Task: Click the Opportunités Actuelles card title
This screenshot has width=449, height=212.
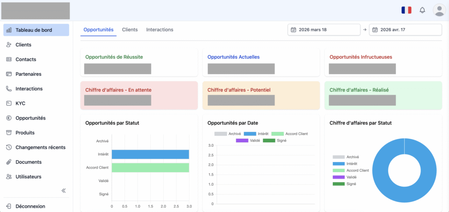Action: [233, 57]
